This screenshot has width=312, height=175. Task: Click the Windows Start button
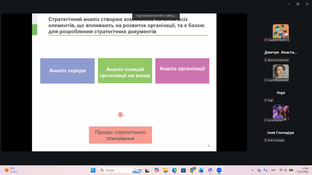point(93,170)
